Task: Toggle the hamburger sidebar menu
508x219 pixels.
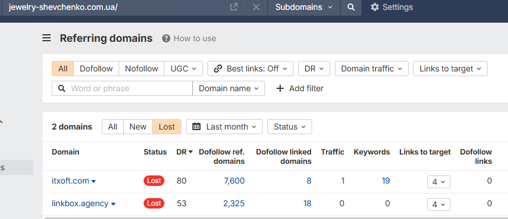Action: 46,38
